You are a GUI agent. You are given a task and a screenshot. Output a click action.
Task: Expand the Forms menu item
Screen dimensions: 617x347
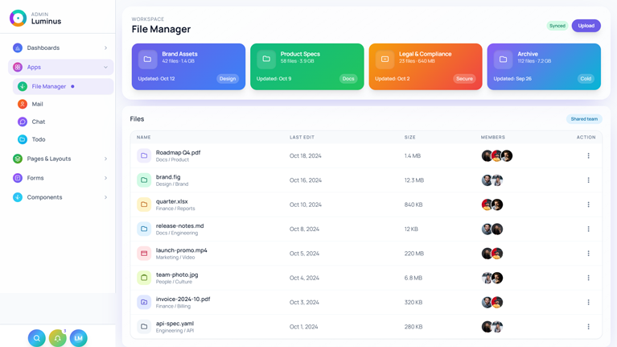coord(60,178)
